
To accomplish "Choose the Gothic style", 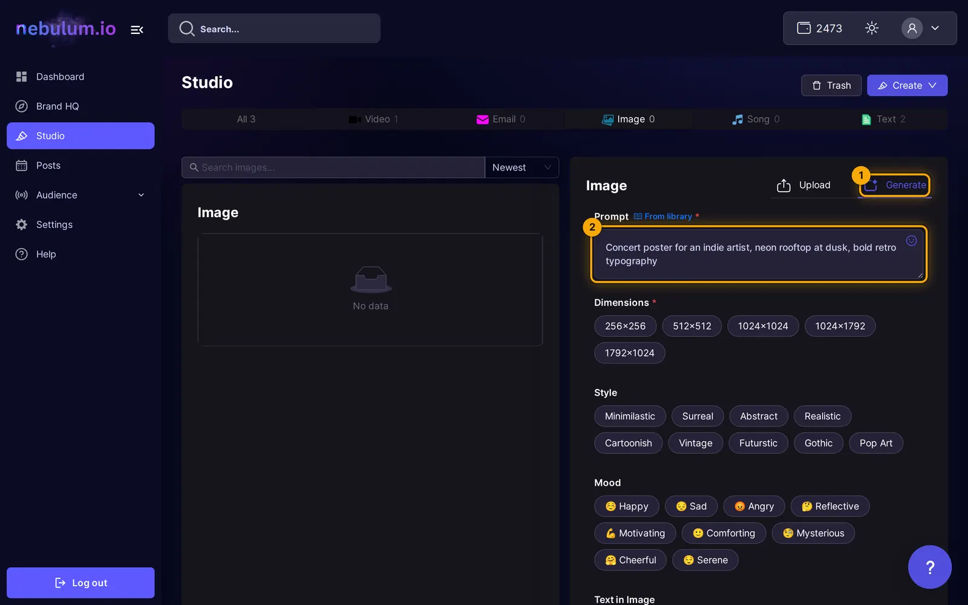I will pos(819,443).
